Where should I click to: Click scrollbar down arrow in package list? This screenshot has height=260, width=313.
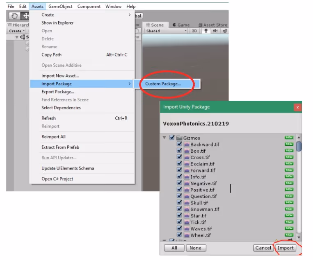[x=299, y=237]
